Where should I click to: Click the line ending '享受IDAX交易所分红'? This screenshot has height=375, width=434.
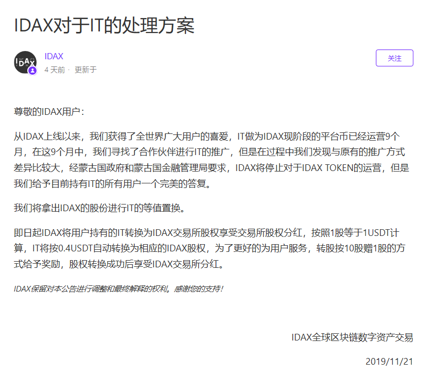pos(119,264)
